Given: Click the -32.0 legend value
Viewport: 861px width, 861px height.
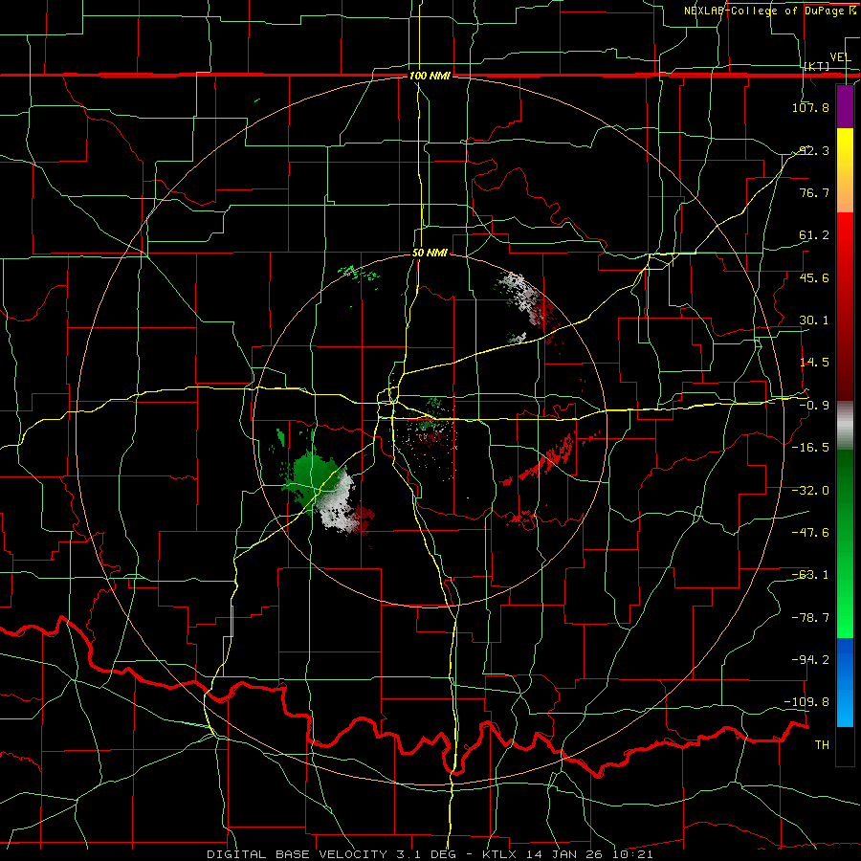Looking at the screenshot, I should [810, 491].
